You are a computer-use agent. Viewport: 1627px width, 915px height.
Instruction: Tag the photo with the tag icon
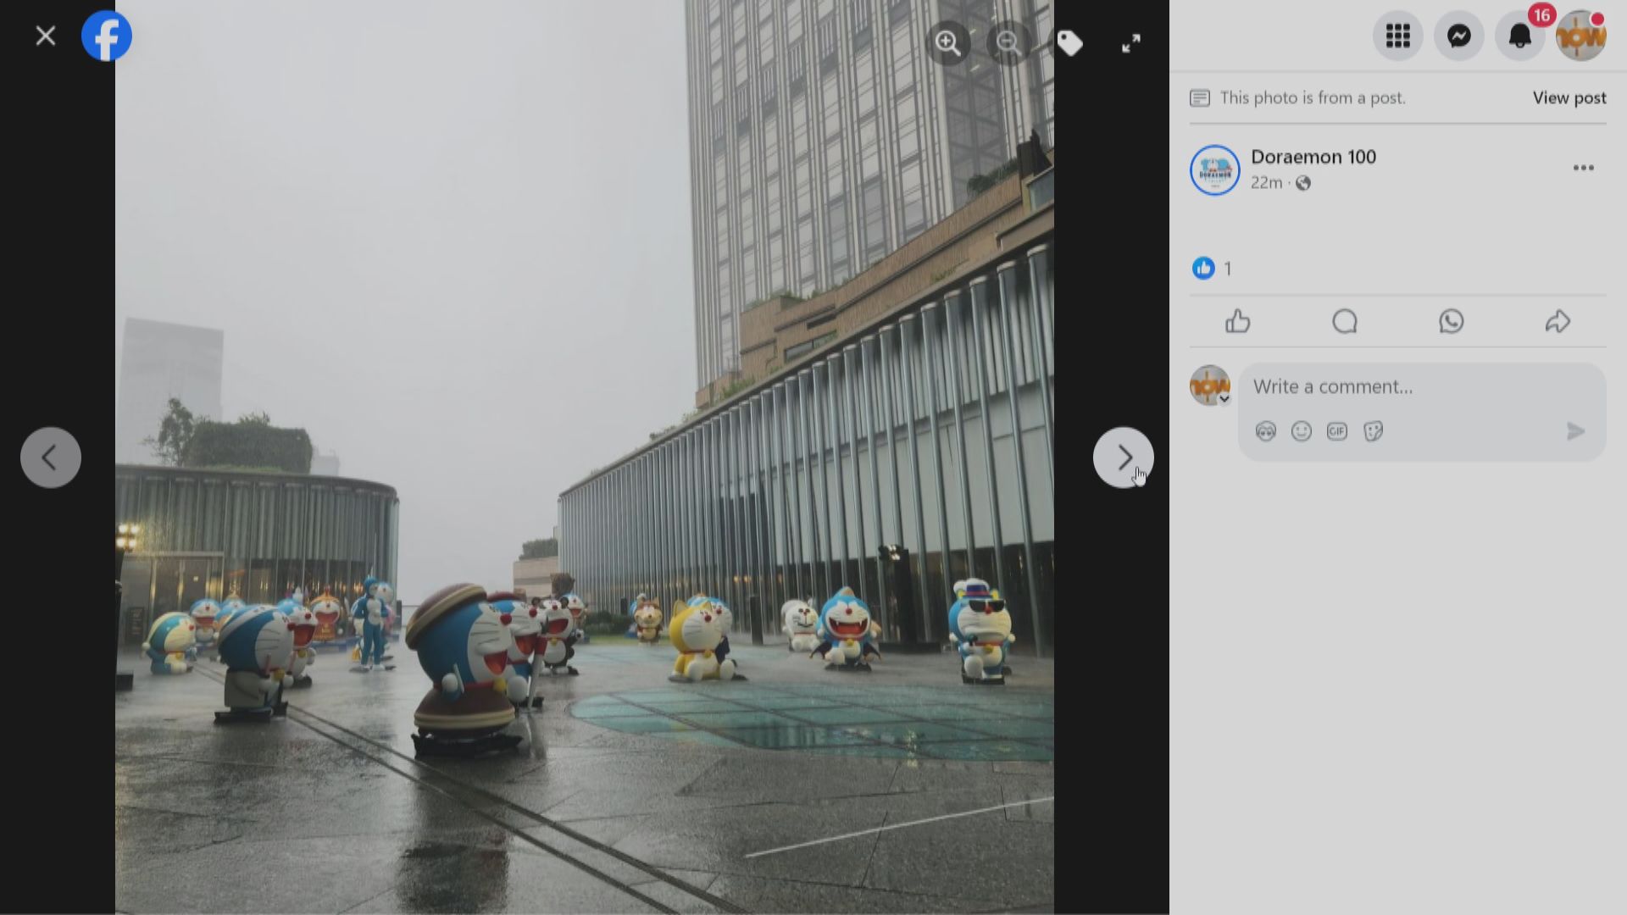point(1069,42)
